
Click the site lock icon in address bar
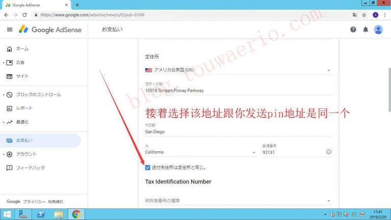tap(36, 15)
